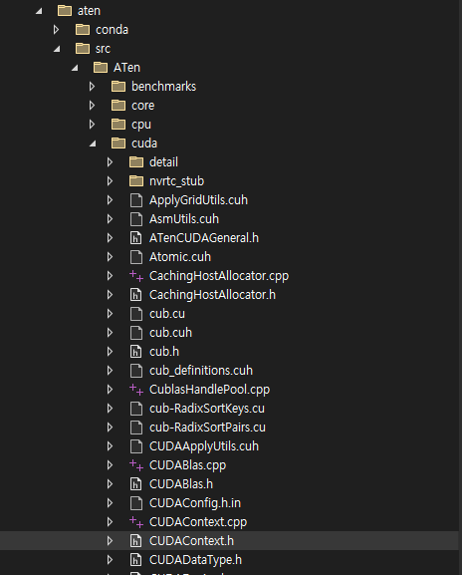Click the nvrtc_stub folder icon
Screen dimensions: 462x575
coord(136,180)
